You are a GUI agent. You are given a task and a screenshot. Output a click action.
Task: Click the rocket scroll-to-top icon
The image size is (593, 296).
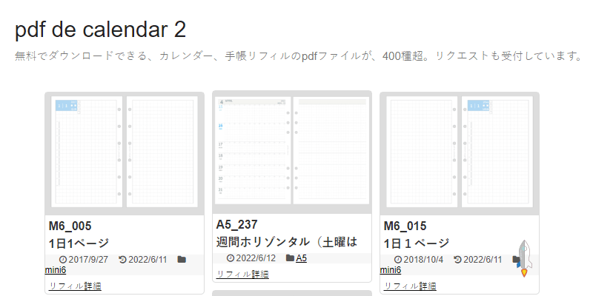pos(524,258)
